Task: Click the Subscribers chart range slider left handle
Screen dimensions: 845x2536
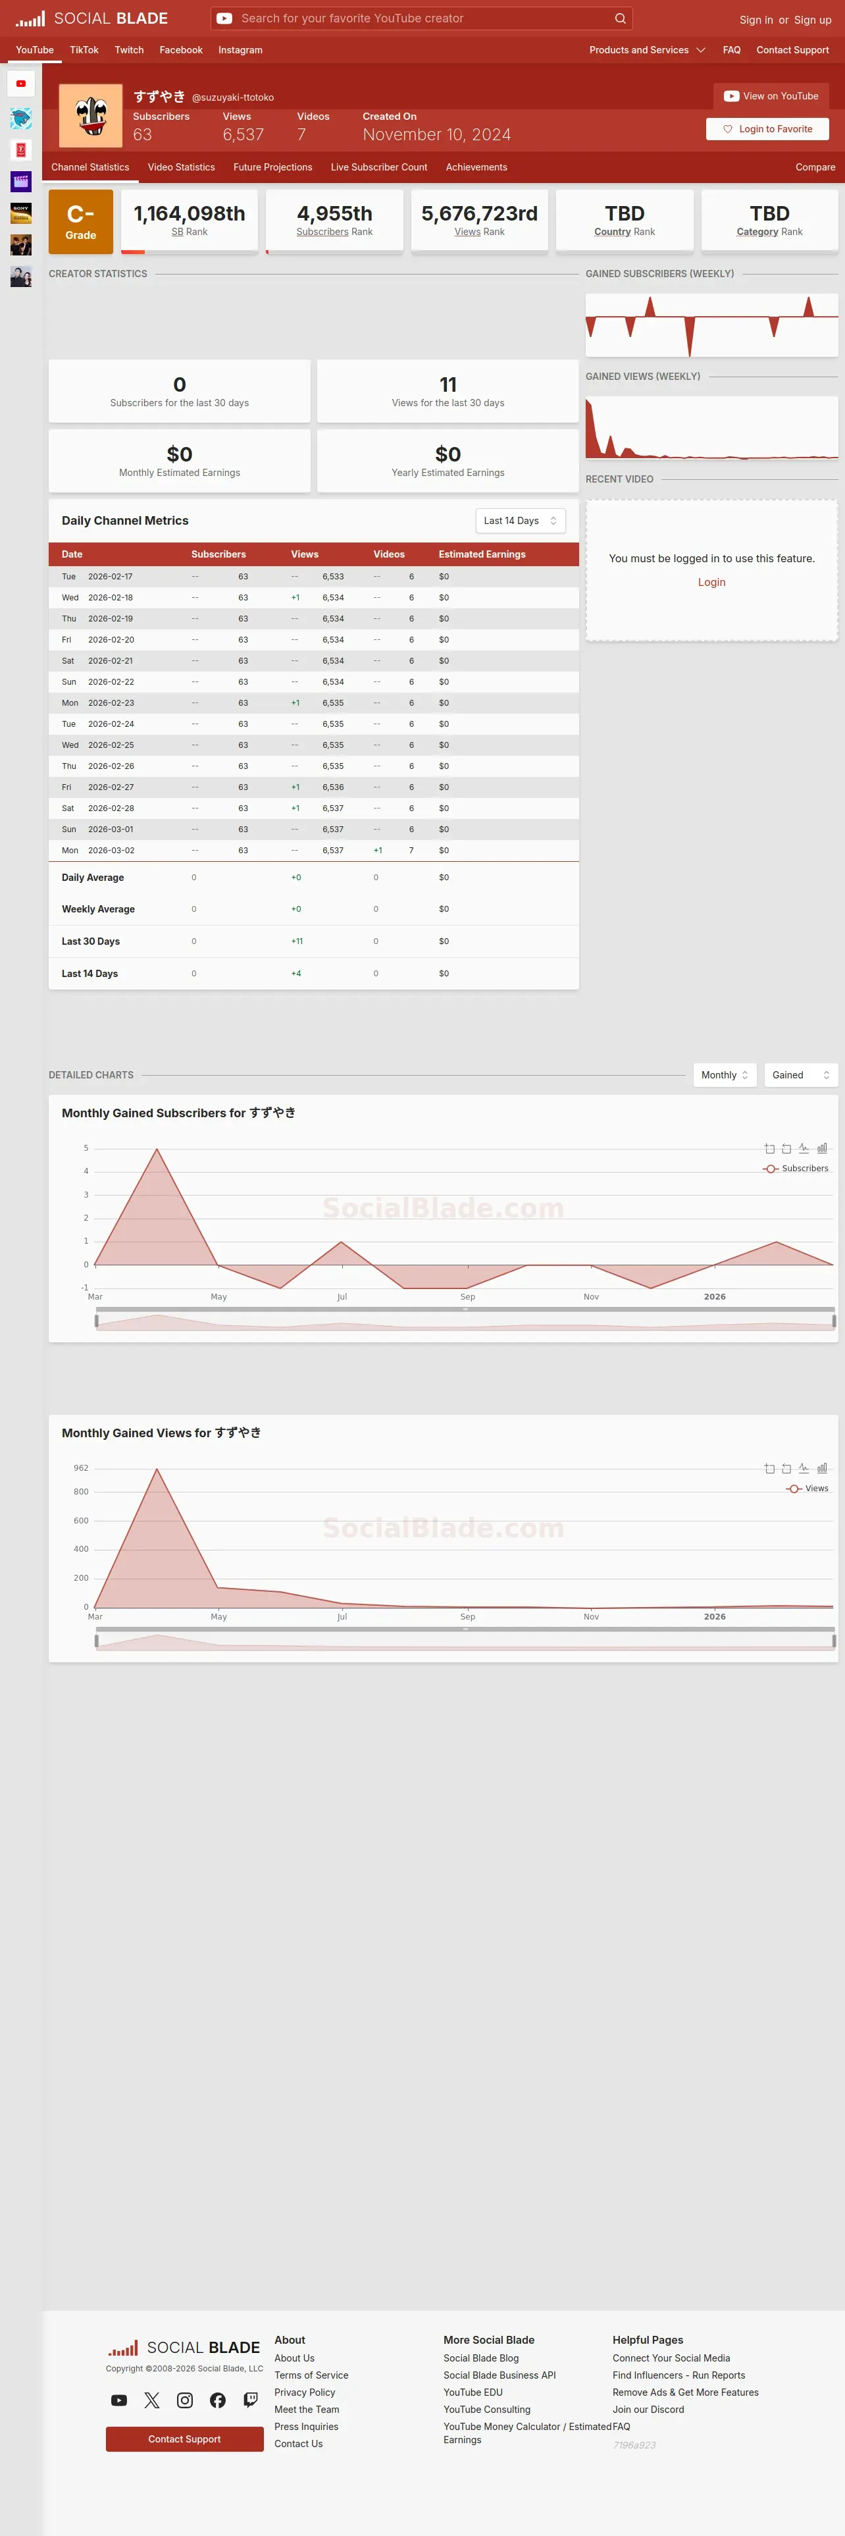Action: [96, 1321]
